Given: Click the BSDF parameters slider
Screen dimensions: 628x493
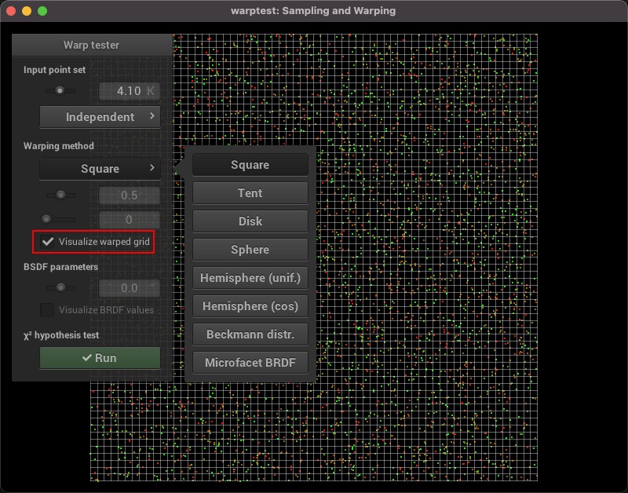Looking at the screenshot, I should click(x=60, y=288).
